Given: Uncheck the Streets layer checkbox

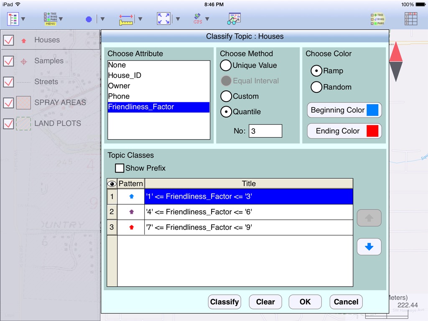Looking at the screenshot, I should click(x=8, y=82).
